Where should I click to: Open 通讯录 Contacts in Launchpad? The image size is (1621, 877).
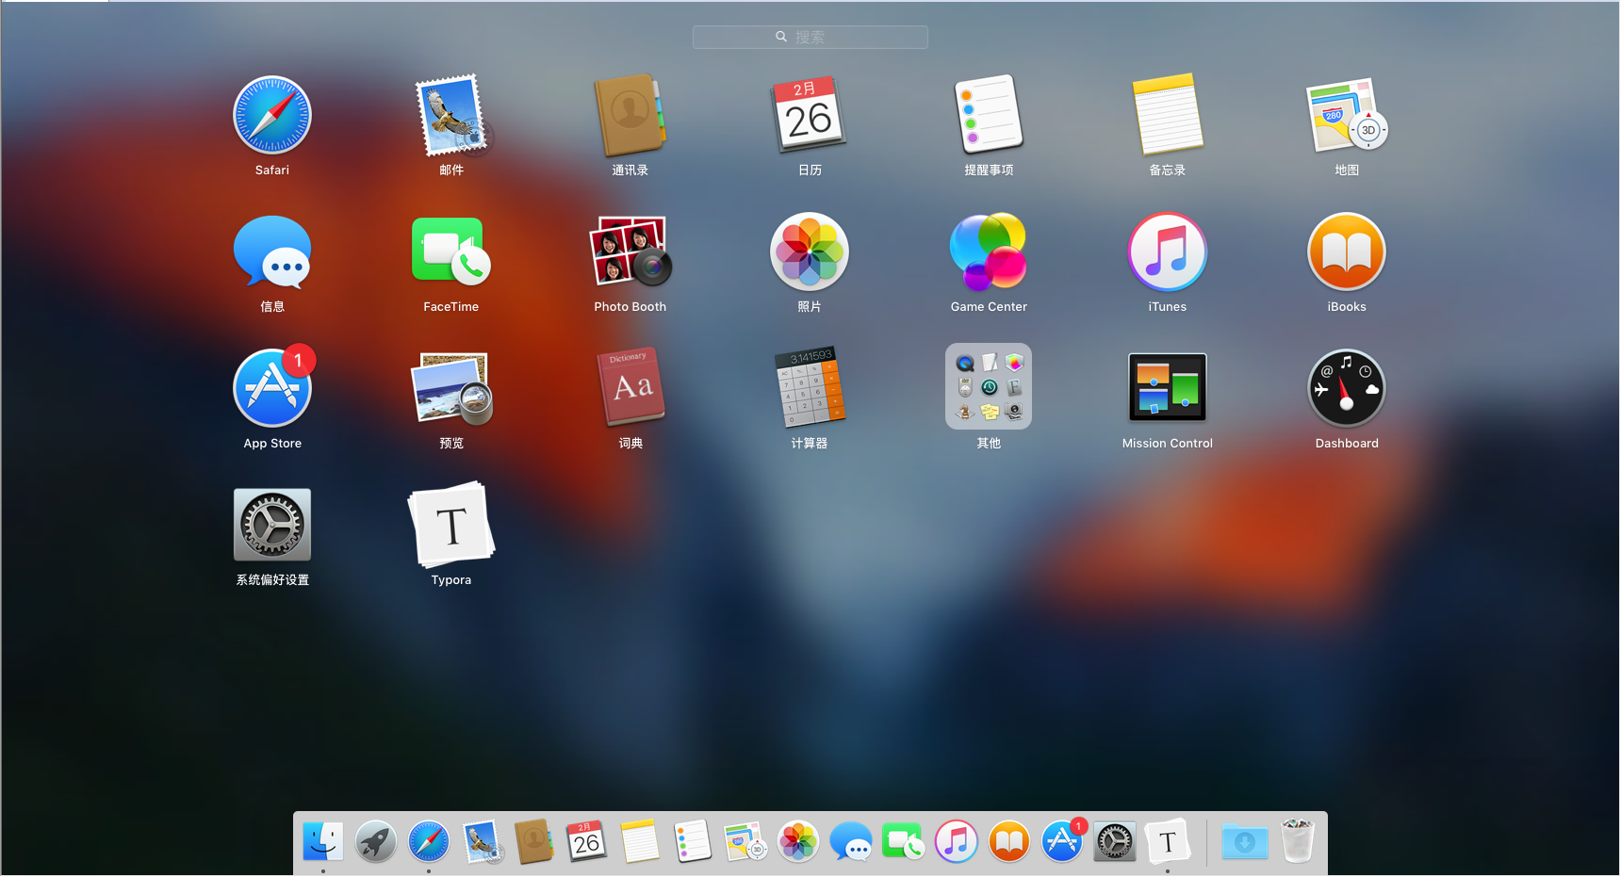pos(630,116)
